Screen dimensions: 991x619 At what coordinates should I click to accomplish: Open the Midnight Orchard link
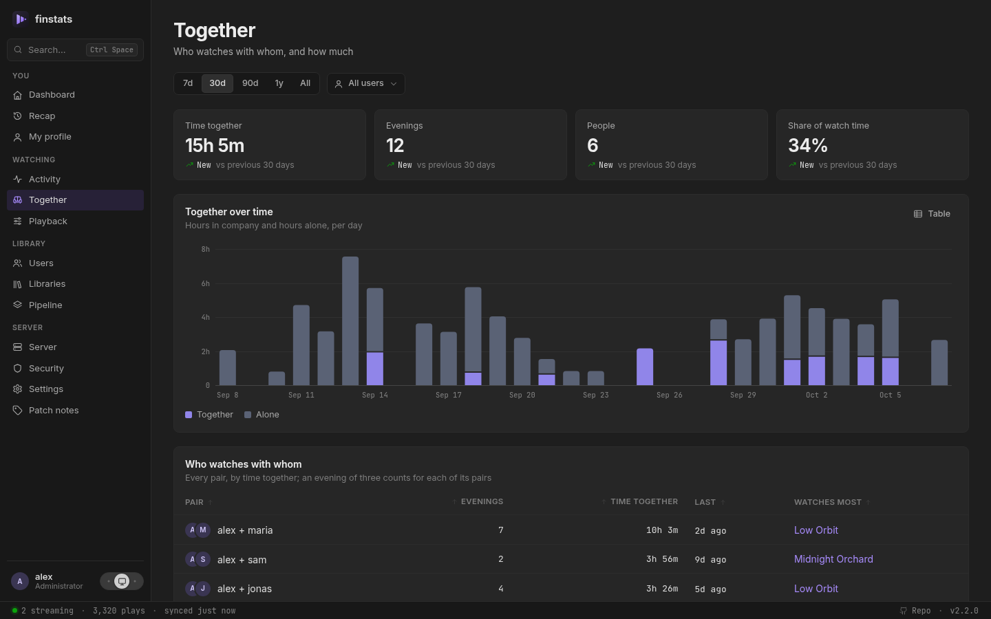pos(833,559)
